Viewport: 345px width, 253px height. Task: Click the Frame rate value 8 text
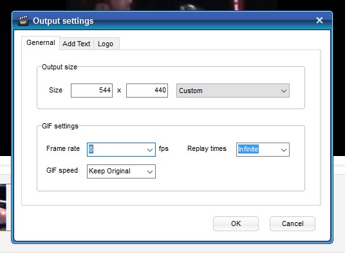[x=91, y=149]
